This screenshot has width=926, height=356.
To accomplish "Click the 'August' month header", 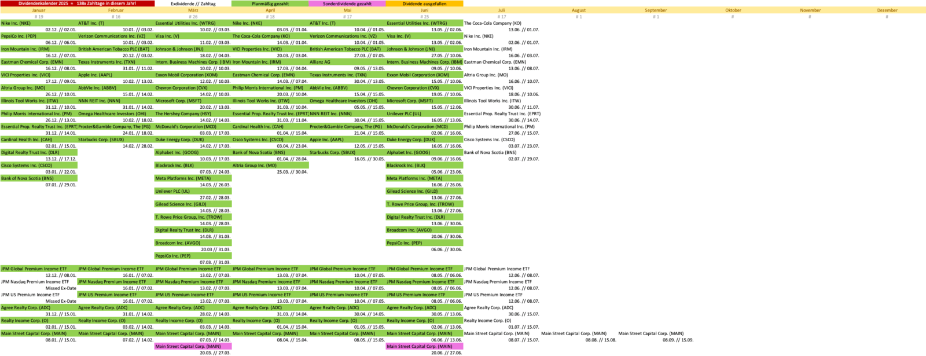I will [579, 10].
